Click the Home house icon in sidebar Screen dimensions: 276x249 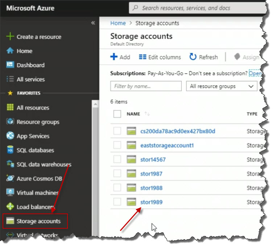[x=10, y=51]
